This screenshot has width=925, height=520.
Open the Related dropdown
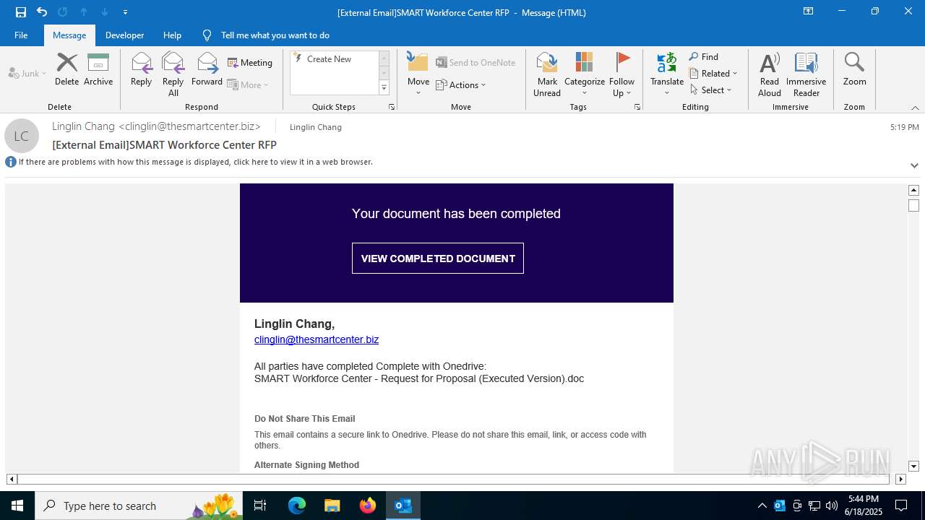[x=713, y=74]
